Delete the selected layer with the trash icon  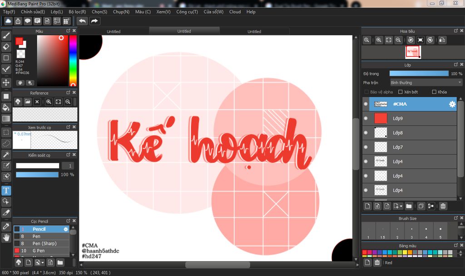point(443,206)
